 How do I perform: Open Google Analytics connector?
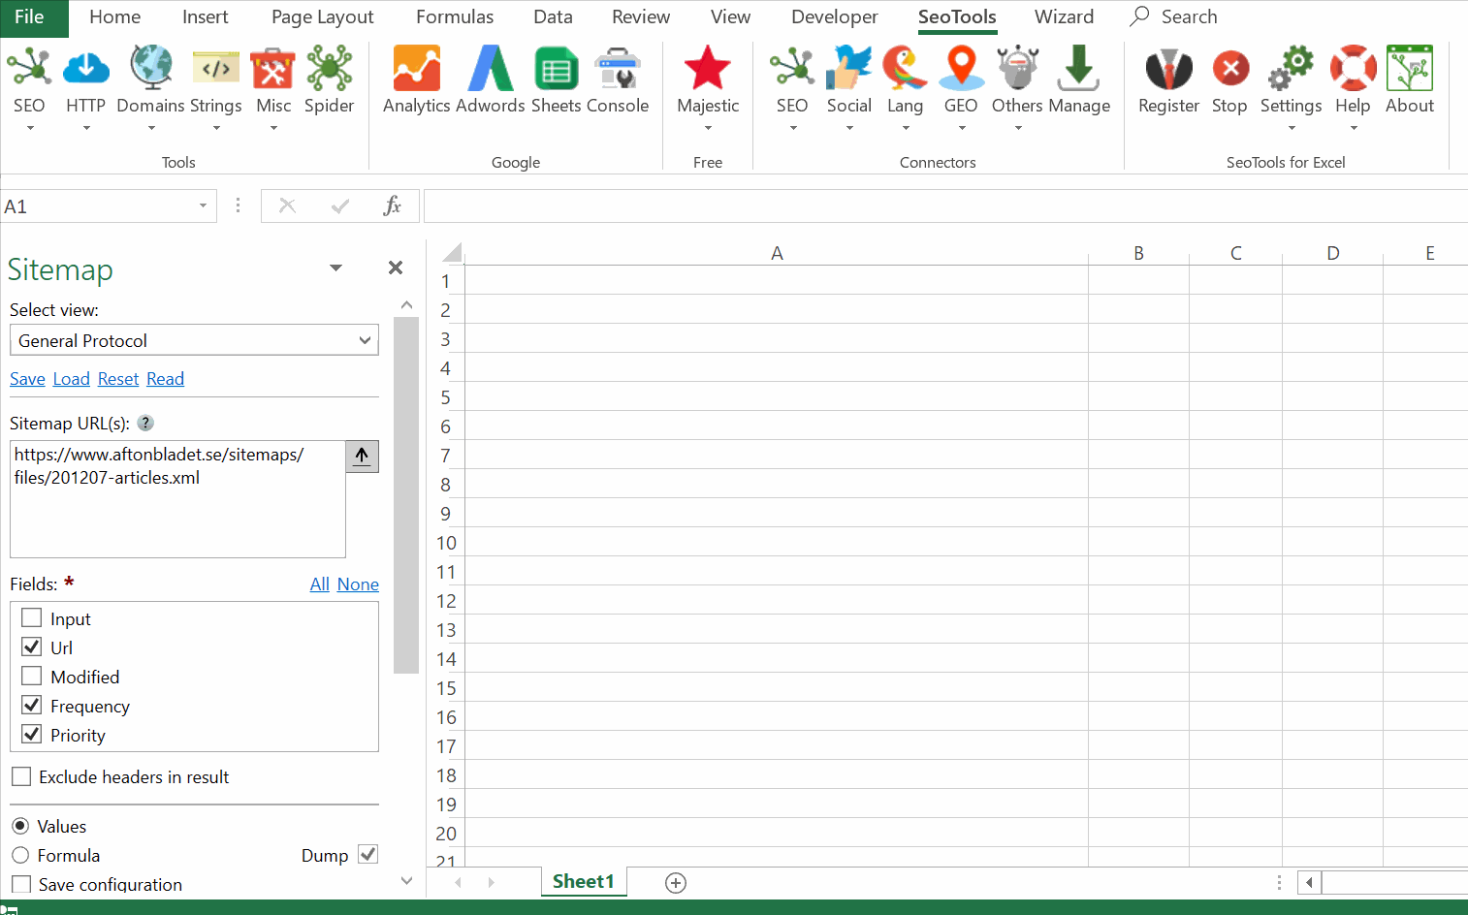pos(417,69)
